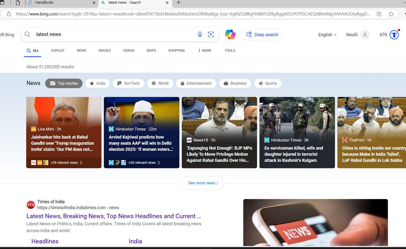Expand the MORE search categories menu
406x249 pixels.
pyautogui.click(x=205, y=50)
